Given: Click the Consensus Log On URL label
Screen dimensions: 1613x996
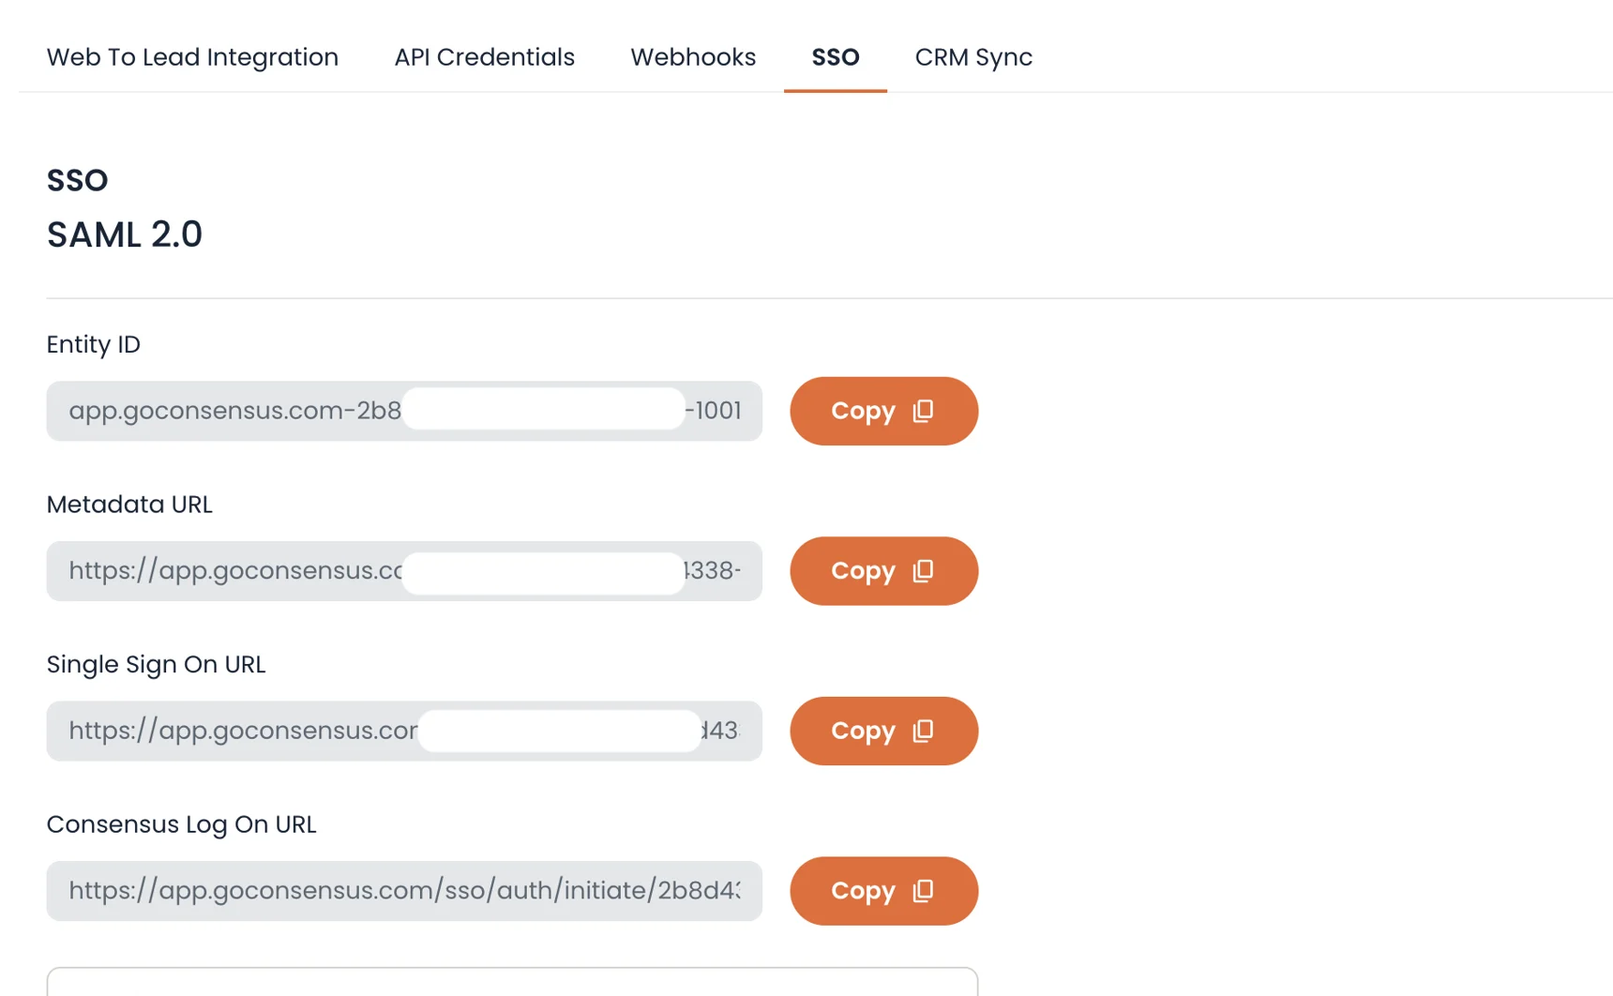Looking at the screenshot, I should click(x=181, y=824).
